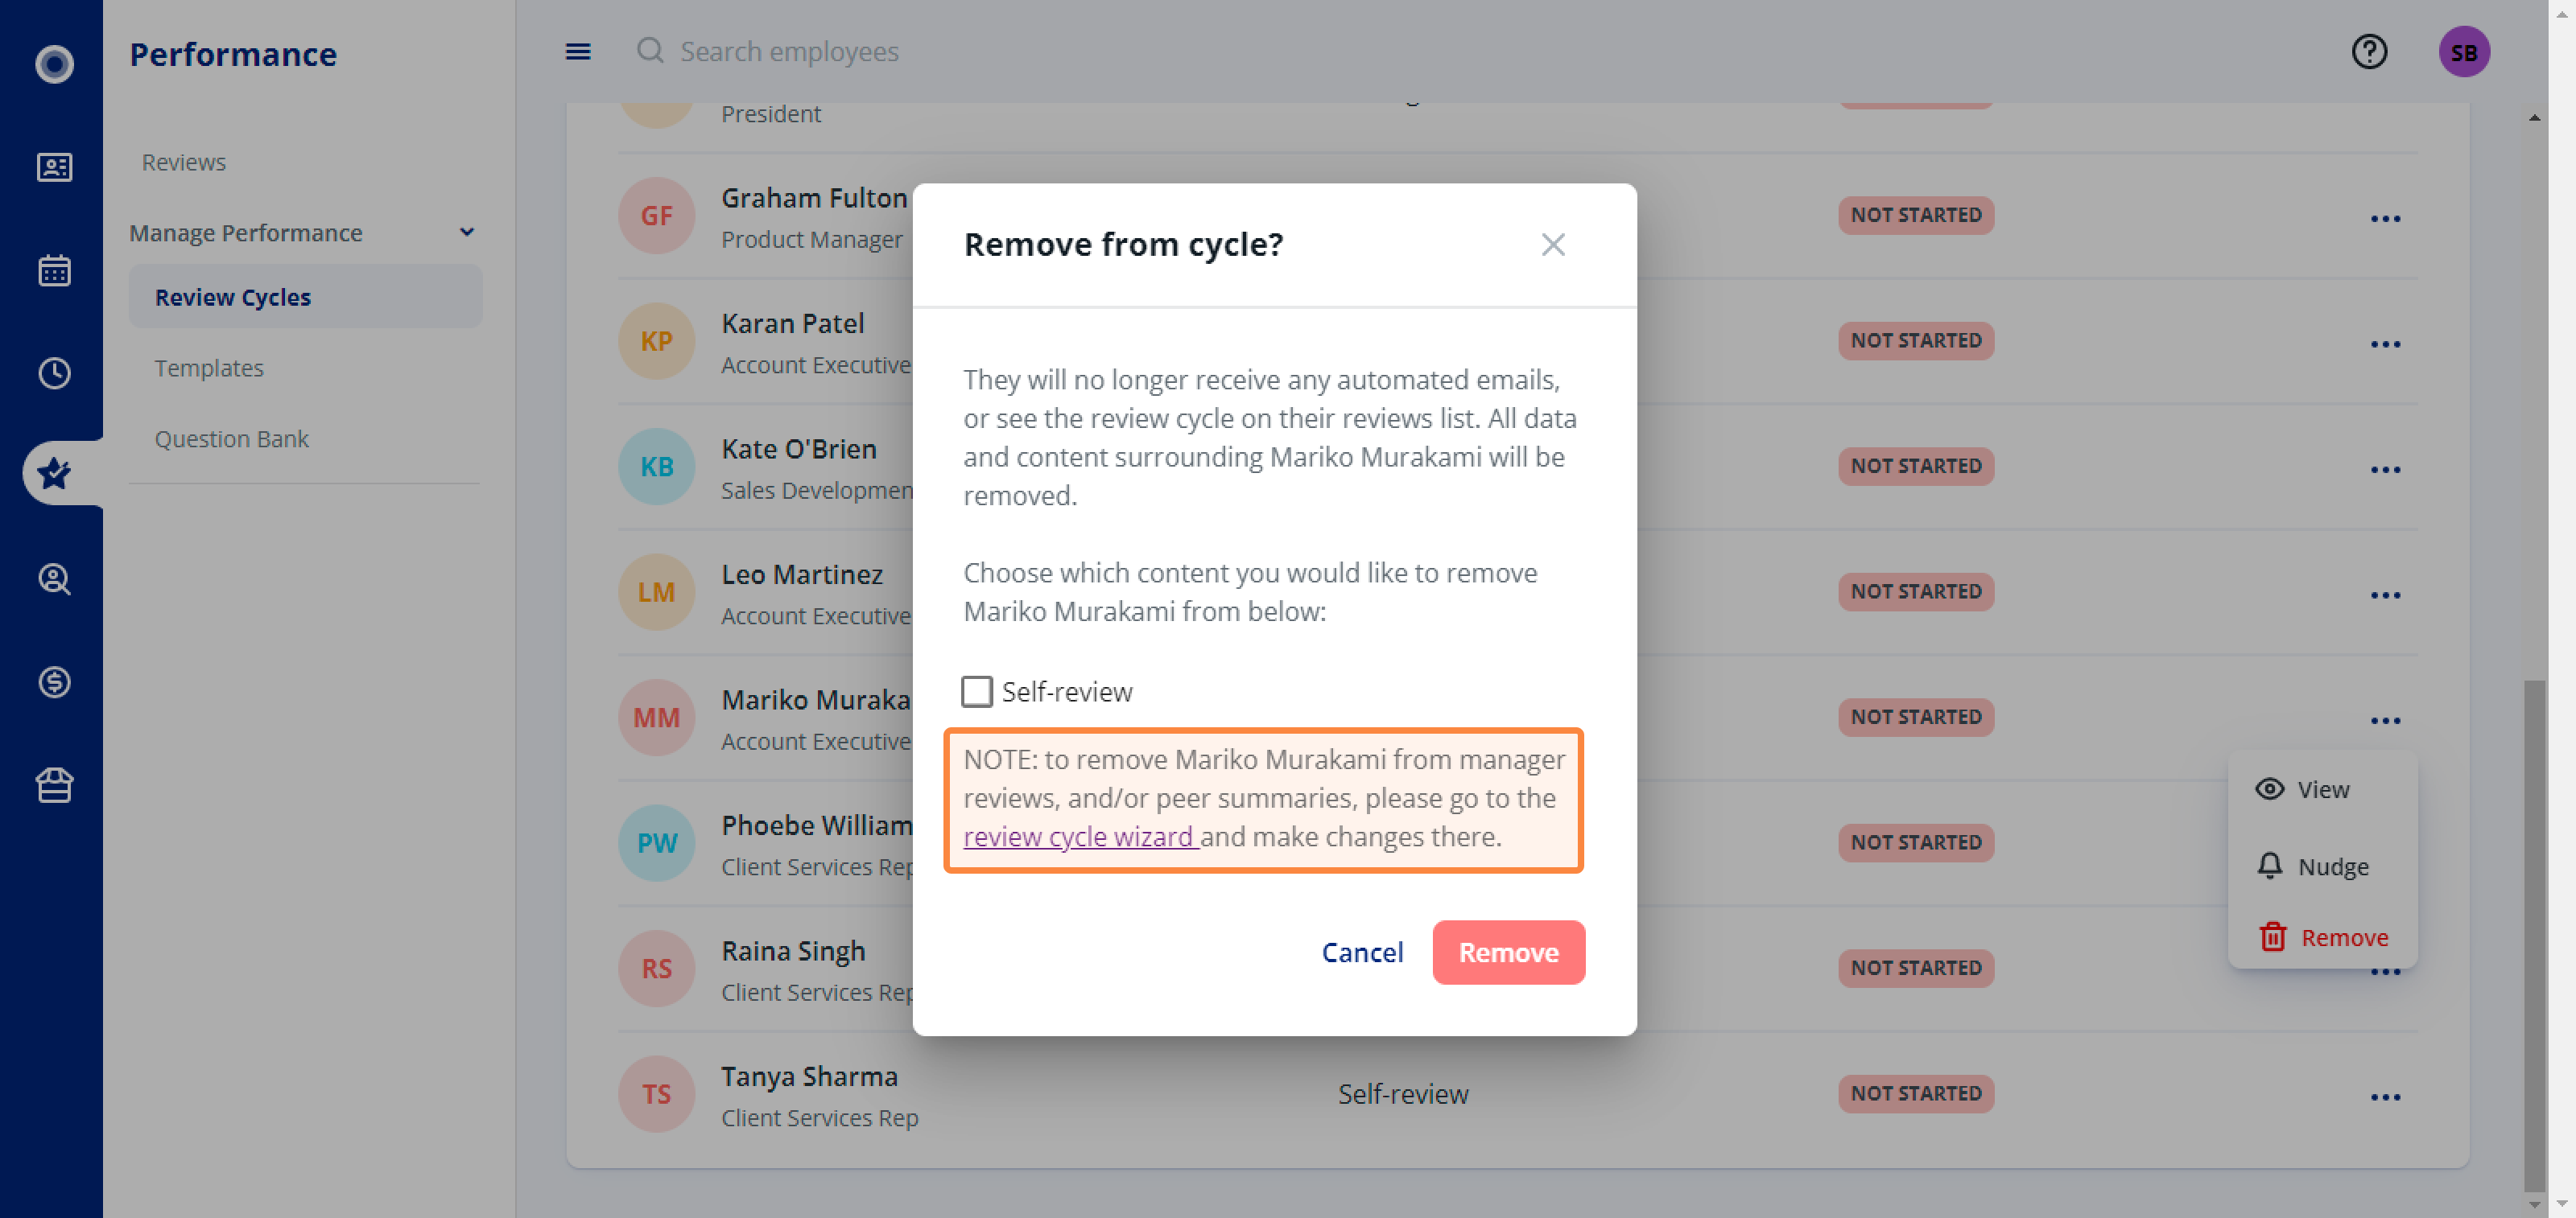Click Graham Fulton's NOT STARTED status
The width and height of the screenshot is (2576, 1218).
[1915, 215]
